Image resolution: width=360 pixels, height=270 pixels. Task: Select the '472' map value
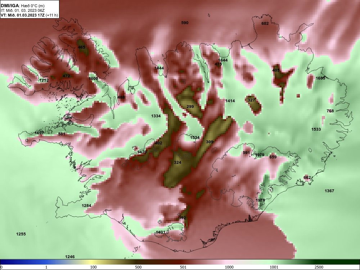click(66, 76)
